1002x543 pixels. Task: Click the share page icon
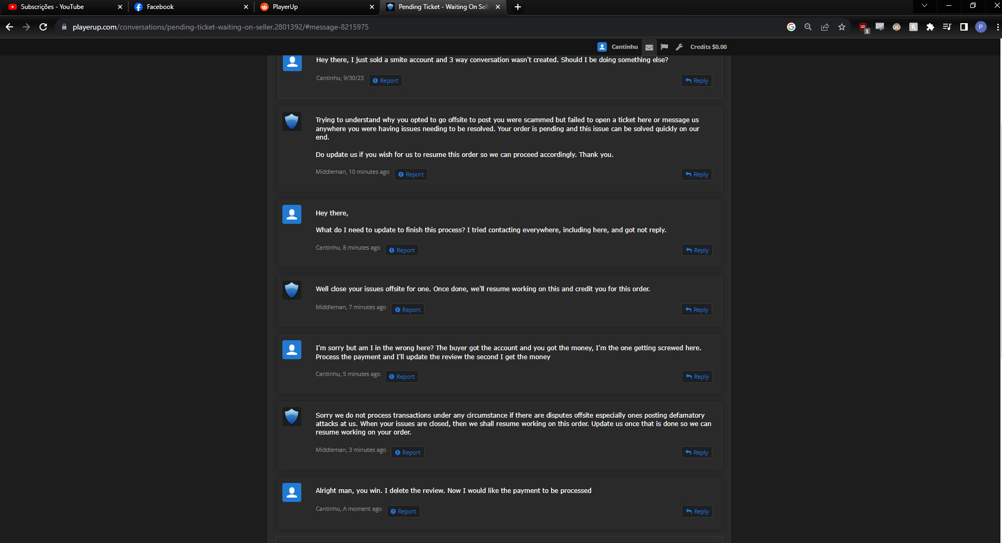pyautogui.click(x=825, y=27)
